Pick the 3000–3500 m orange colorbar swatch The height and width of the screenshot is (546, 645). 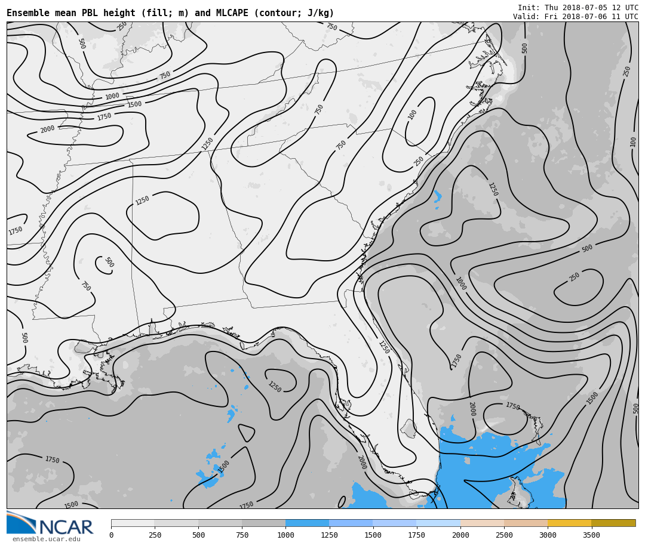(569, 523)
